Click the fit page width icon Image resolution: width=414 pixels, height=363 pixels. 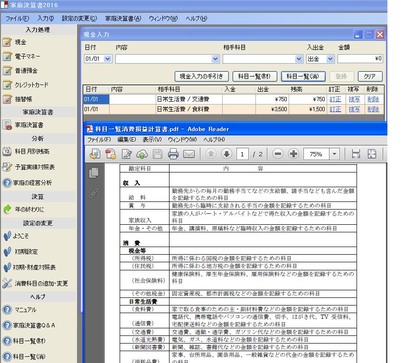click(x=356, y=154)
